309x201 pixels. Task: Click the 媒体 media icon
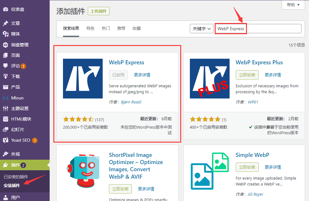click(6, 34)
